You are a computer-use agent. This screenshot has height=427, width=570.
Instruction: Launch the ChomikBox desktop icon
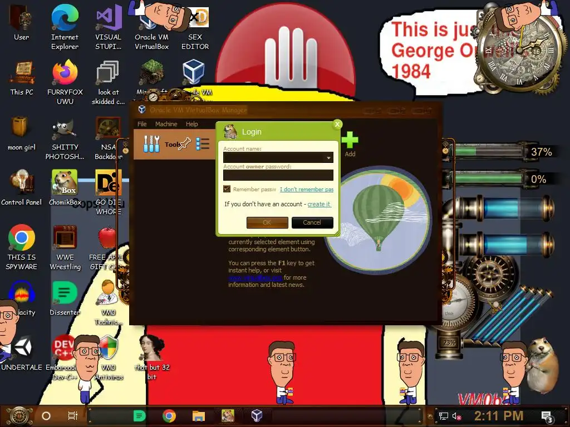tap(65, 188)
